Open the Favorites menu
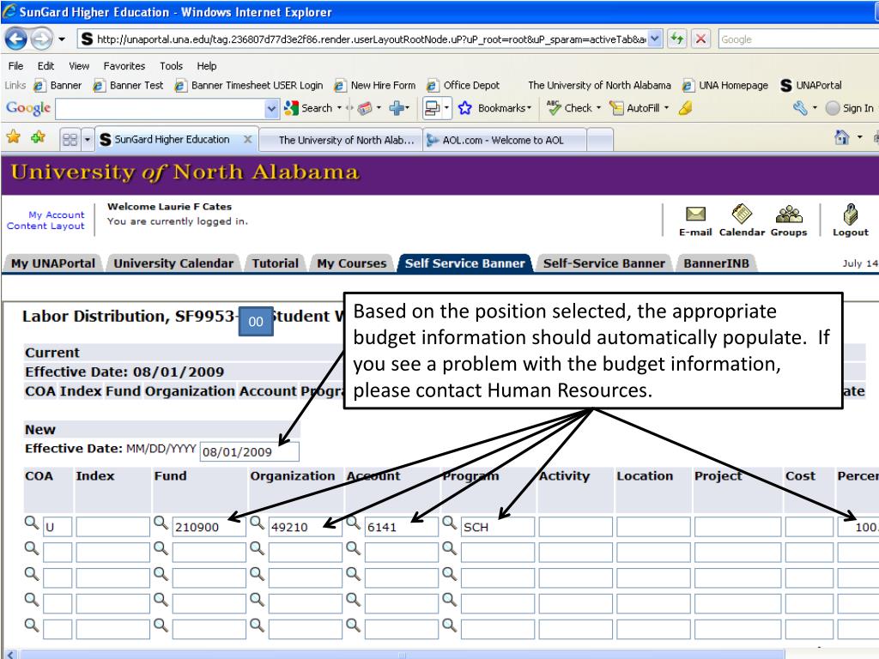 124,66
